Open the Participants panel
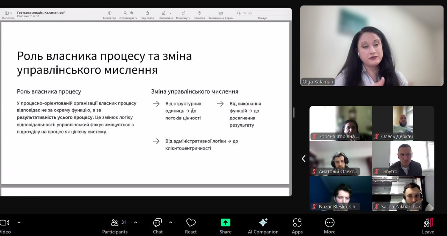This screenshot has width=447, height=236. tap(115, 226)
